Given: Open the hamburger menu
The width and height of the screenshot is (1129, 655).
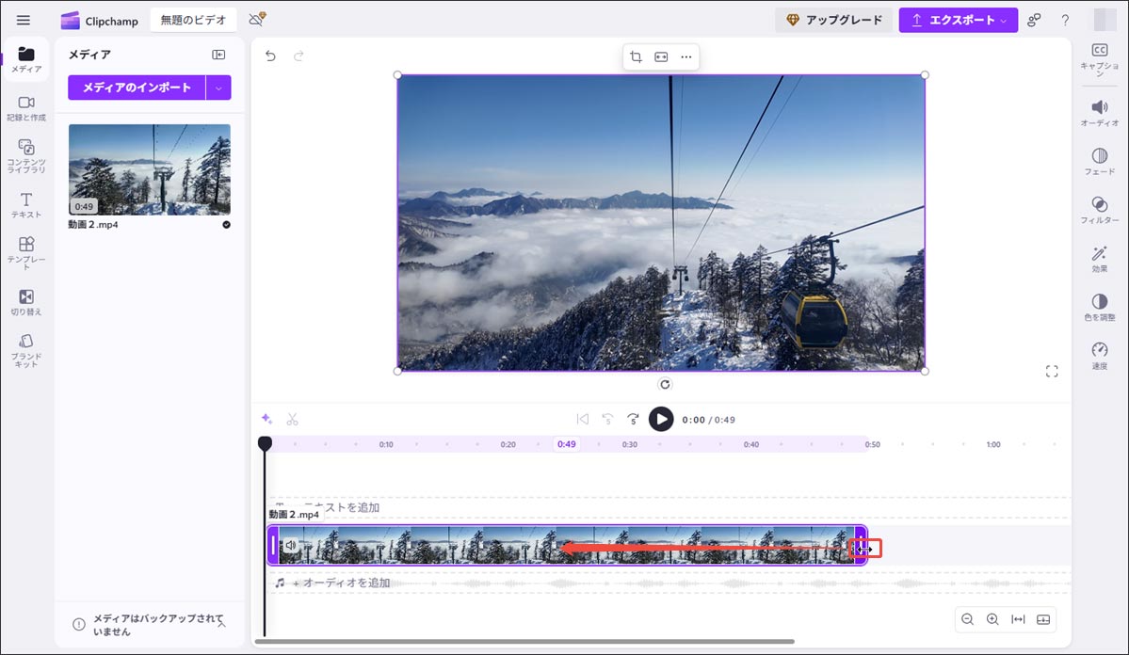Looking at the screenshot, I should pyautogui.click(x=23, y=20).
